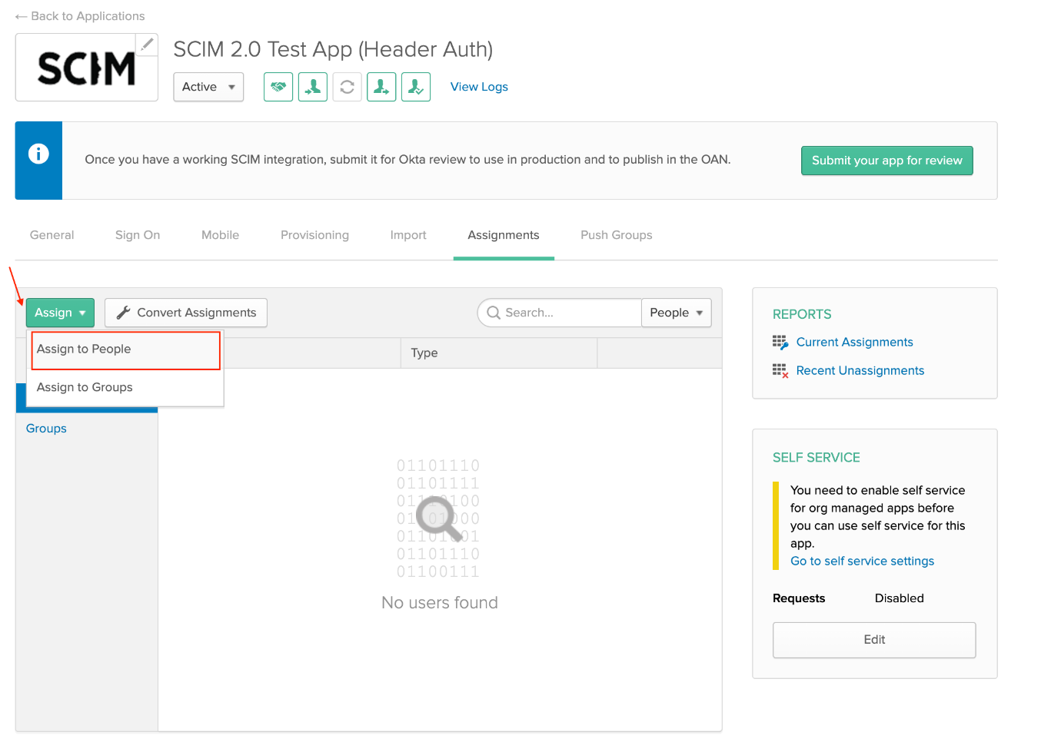Switch to the Provisioning tab
Viewport: 1061px width, 742px height.
point(314,235)
